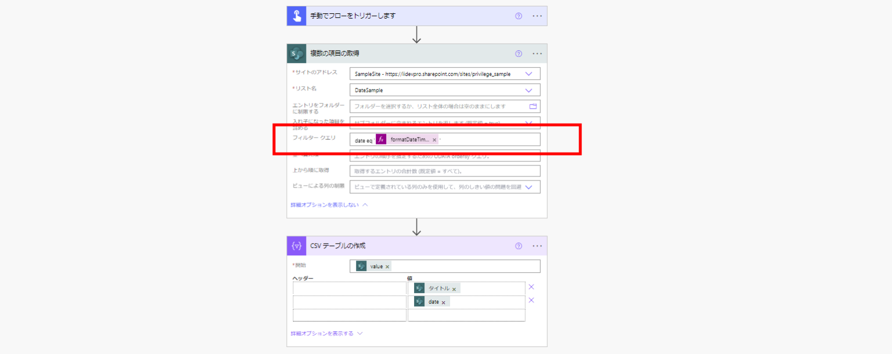Open the fx expression editor in filter query
The image size is (892, 354).
380,139
